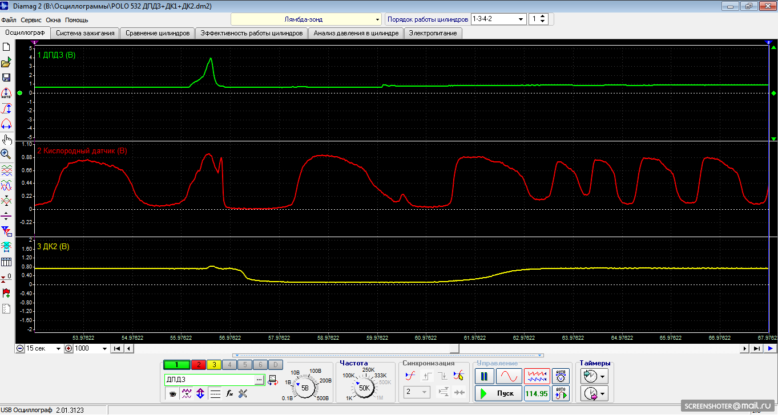Jump to the end of the recording
Screen dimensions: 778x415
coord(756,348)
